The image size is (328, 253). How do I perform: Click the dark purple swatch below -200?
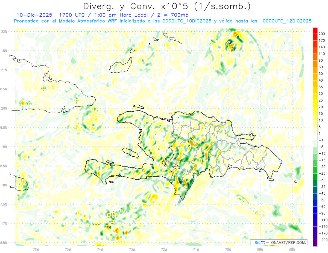(x=315, y=243)
